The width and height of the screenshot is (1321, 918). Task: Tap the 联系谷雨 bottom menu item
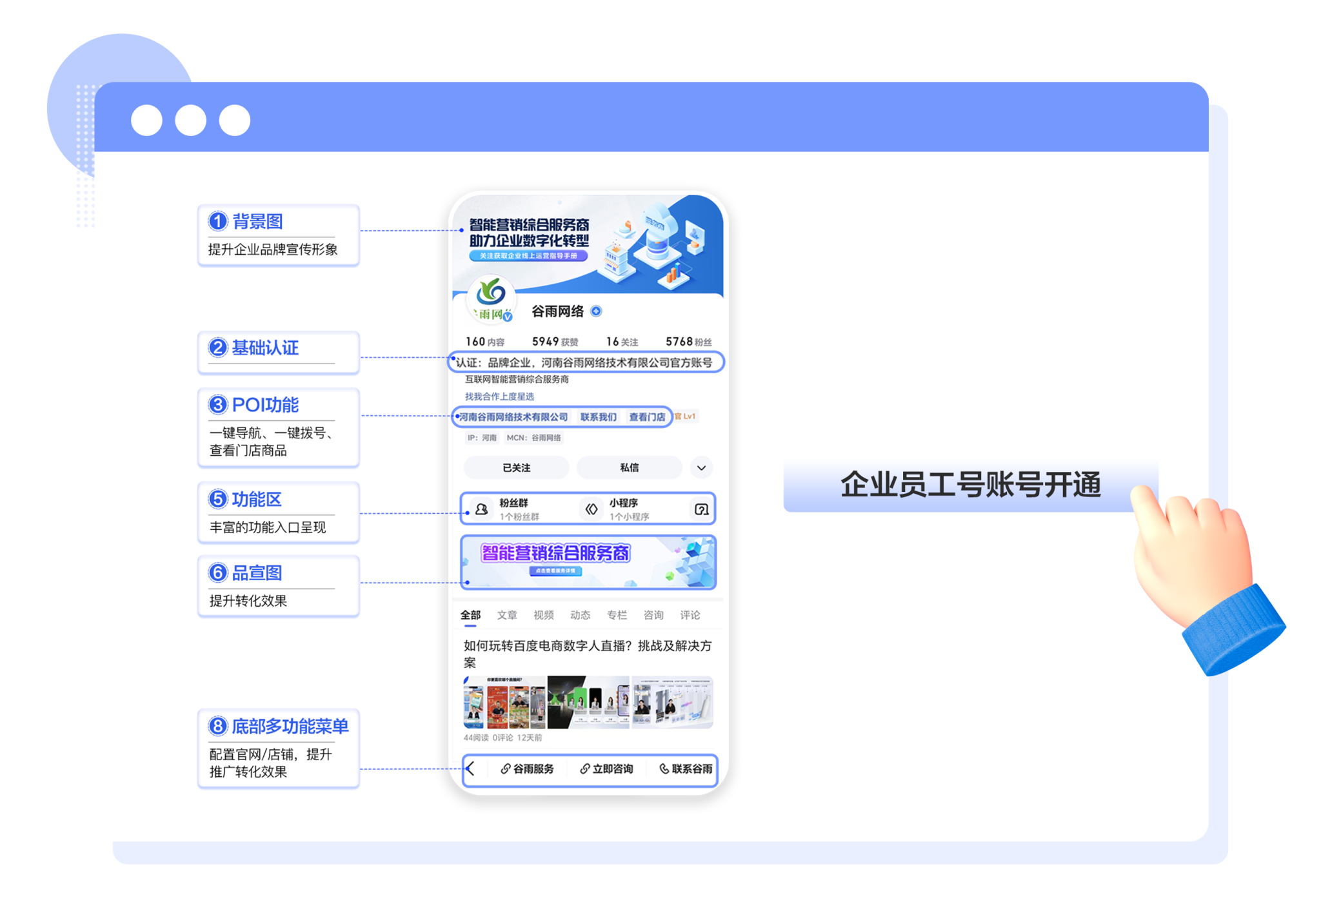point(686,768)
